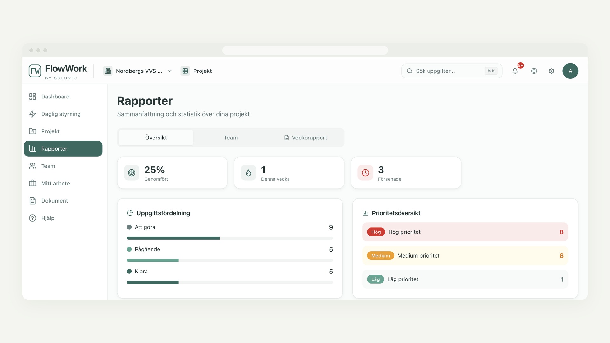This screenshot has height=343, width=610.
Task: Click the Dashboard grid icon in sidebar
Action: click(x=32, y=97)
